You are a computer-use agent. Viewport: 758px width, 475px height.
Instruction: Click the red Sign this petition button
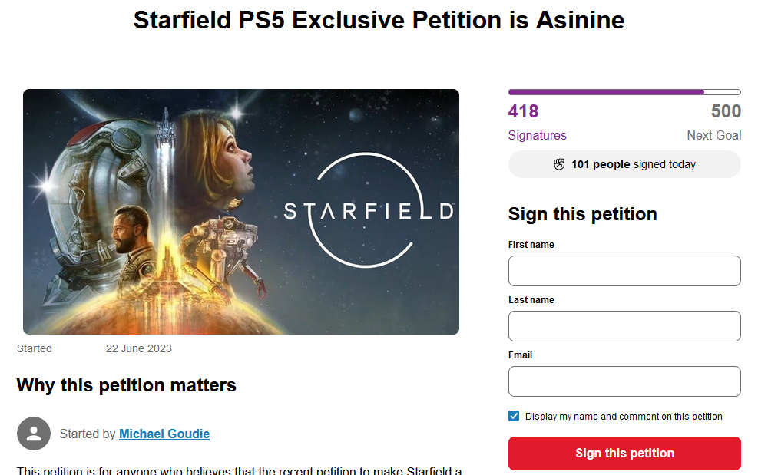click(x=624, y=454)
